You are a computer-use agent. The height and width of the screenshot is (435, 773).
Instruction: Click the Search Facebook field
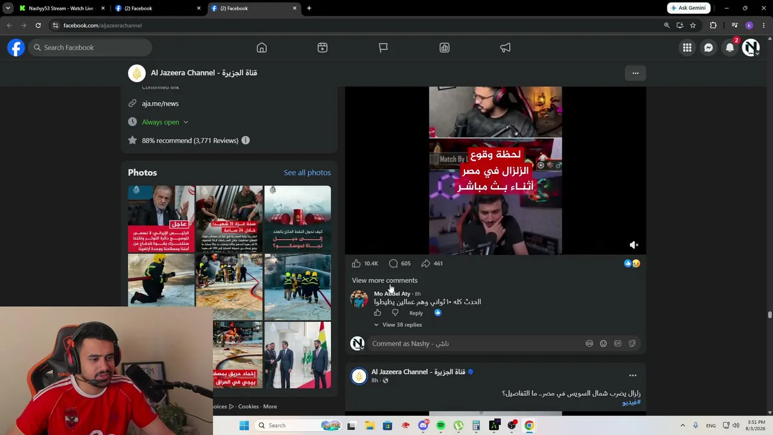(91, 48)
